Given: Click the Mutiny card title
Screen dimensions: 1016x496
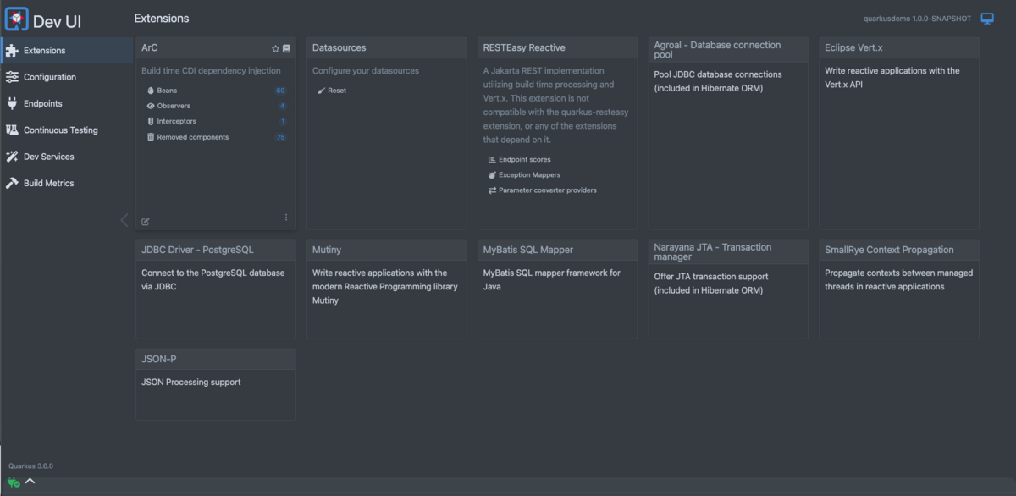Looking at the screenshot, I should pyautogui.click(x=327, y=250).
